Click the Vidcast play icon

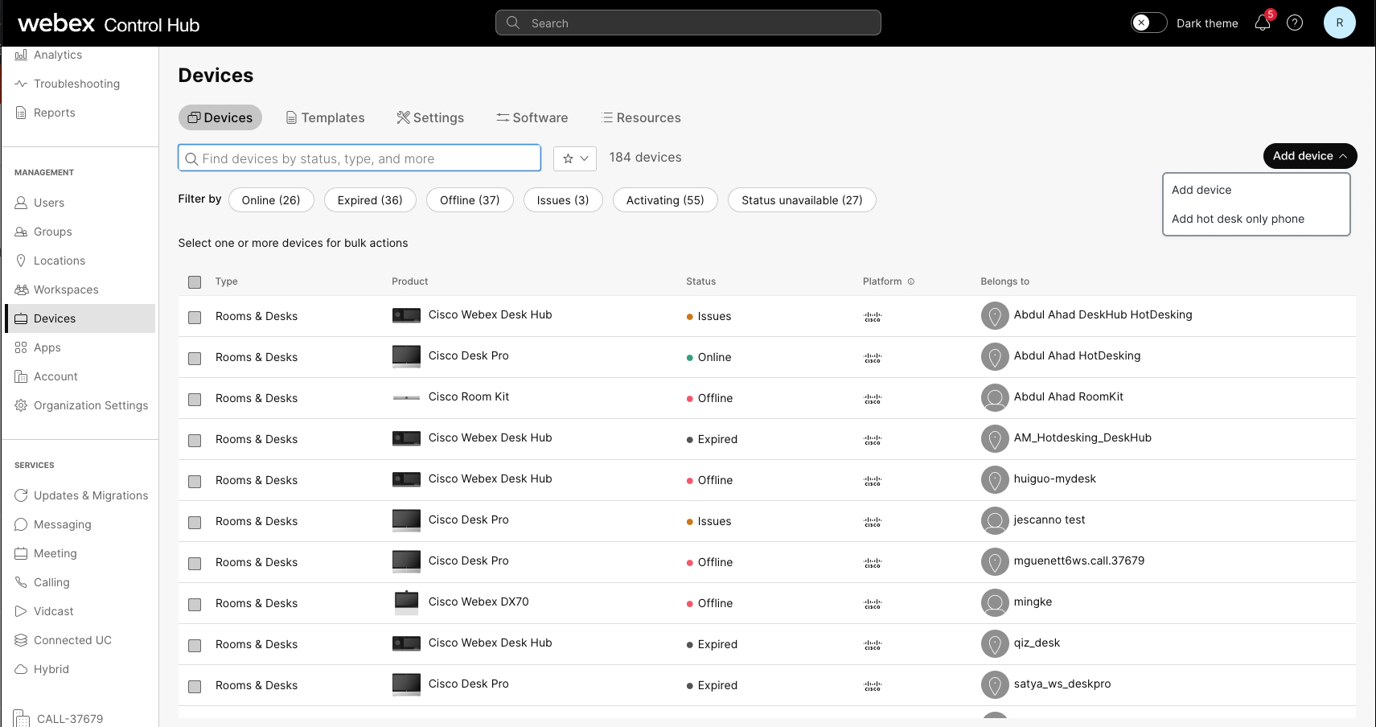coord(21,611)
